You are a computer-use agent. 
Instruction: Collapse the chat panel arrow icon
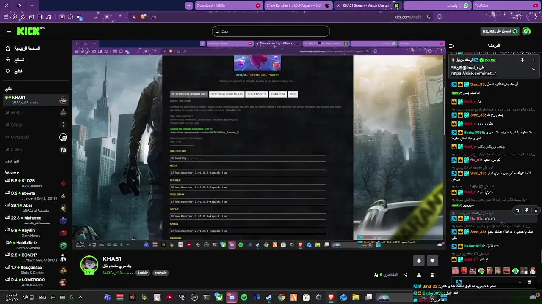coord(451,46)
